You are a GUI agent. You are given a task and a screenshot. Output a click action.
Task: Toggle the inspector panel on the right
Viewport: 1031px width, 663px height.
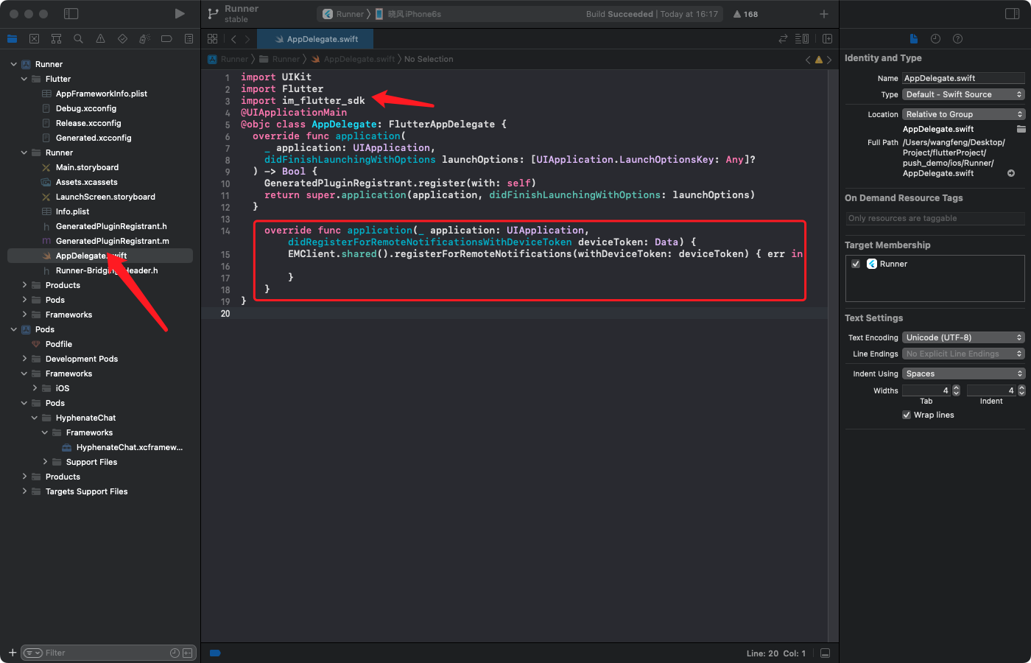point(1012,14)
